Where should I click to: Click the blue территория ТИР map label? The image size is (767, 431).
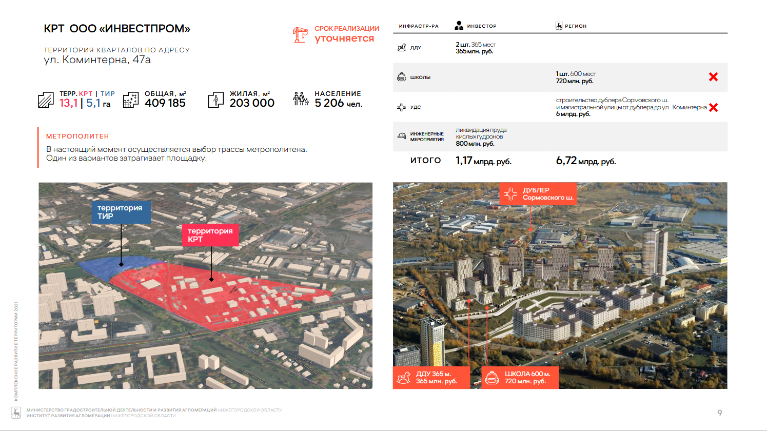click(x=121, y=212)
